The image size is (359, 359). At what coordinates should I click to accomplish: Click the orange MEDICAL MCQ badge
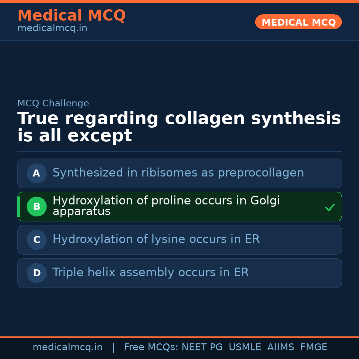(299, 22)
